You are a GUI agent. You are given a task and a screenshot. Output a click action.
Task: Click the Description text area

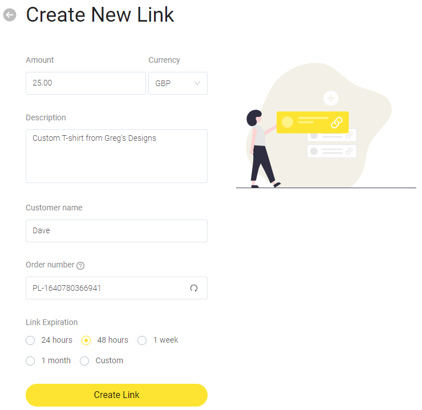(x=116, y=156)
